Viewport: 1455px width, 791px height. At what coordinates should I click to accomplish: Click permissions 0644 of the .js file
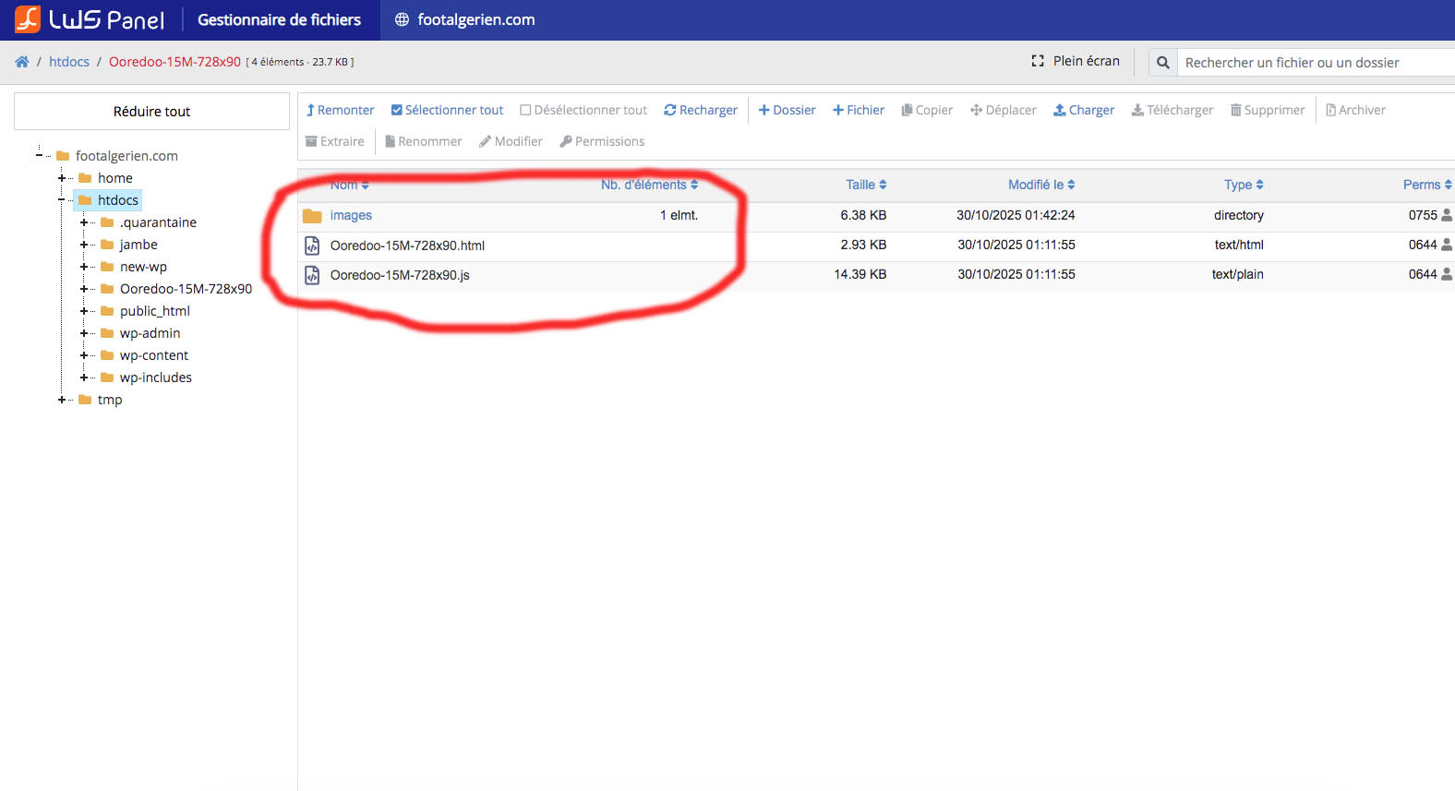1423,274
